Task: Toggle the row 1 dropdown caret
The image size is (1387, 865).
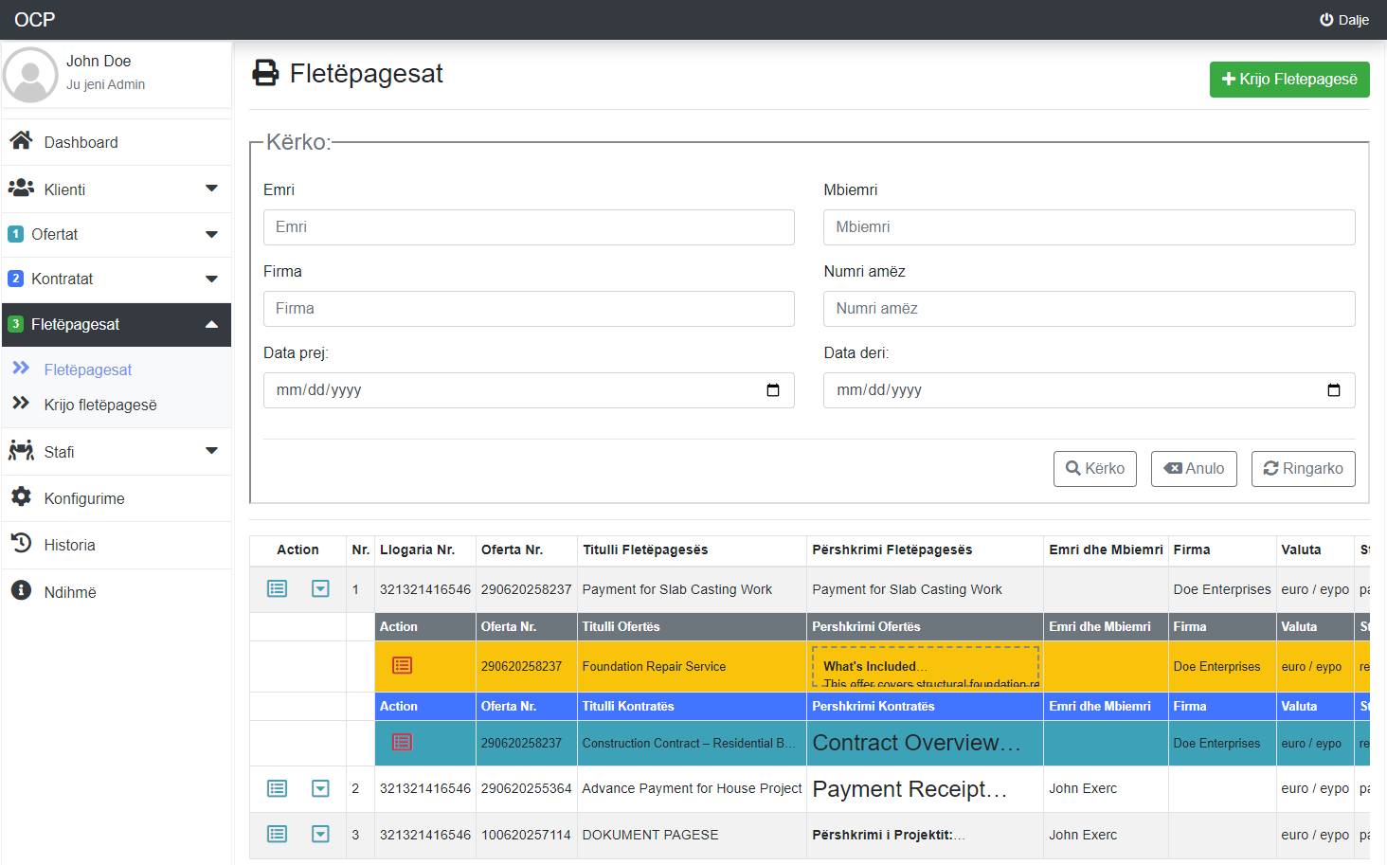Action: (x=320, y=589)
